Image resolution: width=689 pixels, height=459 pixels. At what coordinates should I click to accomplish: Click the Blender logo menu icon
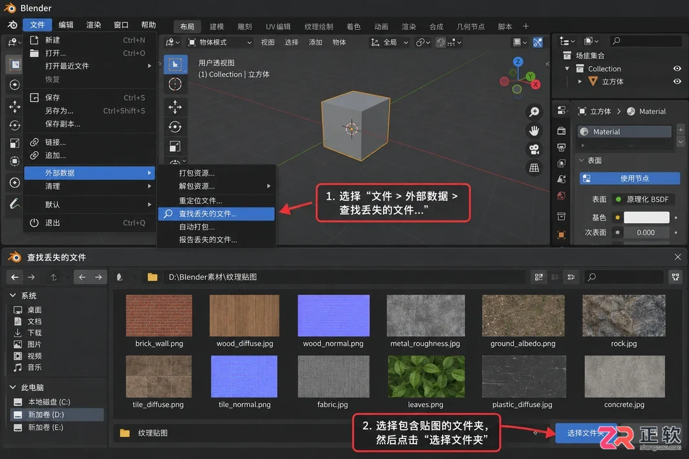click(12, 25)
